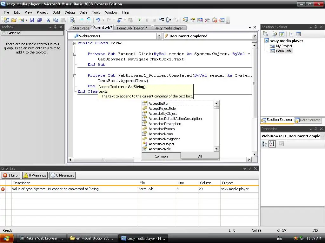This screenshot has height=243, width=325.
Task: Select the All tab in IntelliSense list
Action: (x=200, y=156)
